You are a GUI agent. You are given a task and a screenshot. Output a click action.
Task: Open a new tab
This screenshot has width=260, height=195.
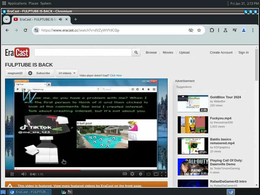(x=76, y=19)
